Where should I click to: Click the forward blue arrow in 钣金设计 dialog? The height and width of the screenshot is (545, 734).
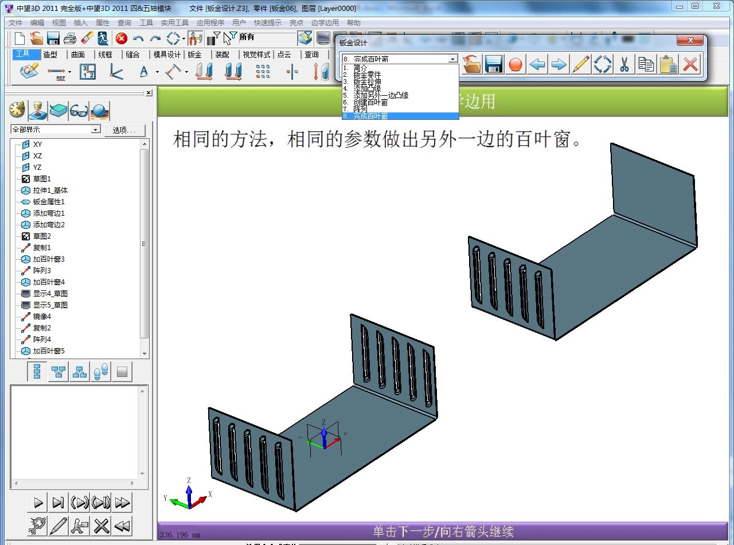[559, 64]
